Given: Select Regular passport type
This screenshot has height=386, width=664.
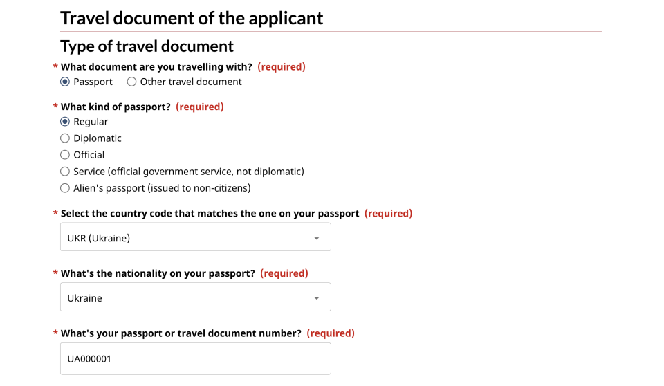Looking at the screenshot, I should 65,122.
